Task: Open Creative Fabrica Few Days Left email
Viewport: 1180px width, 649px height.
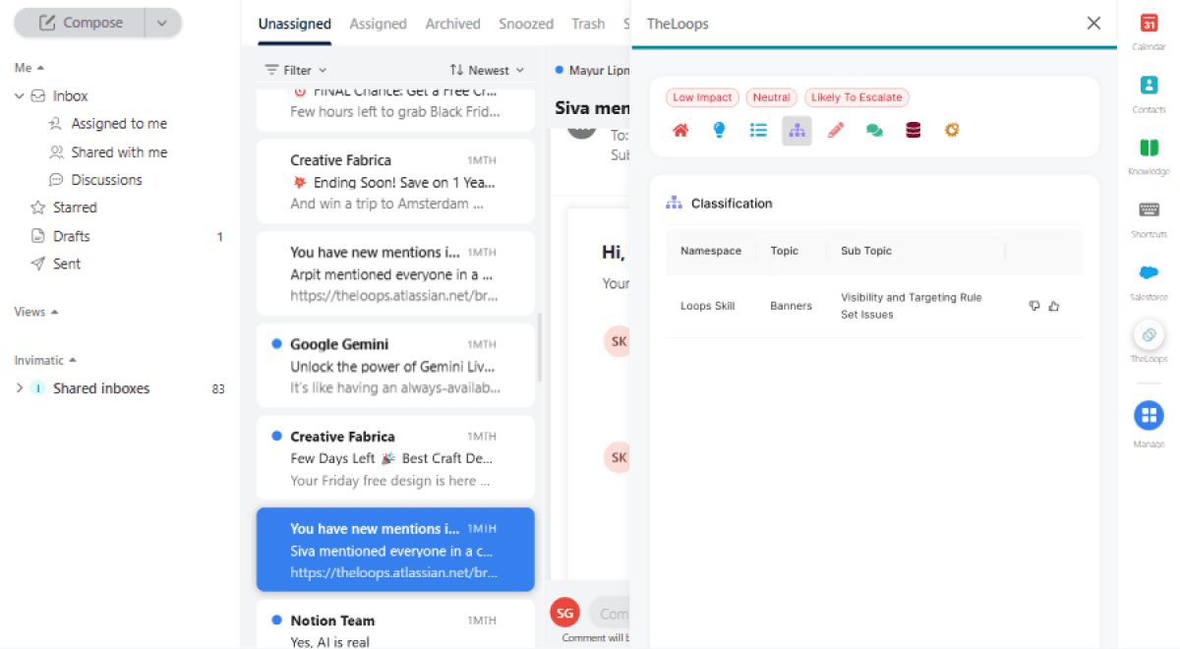Action: [395, 457]
